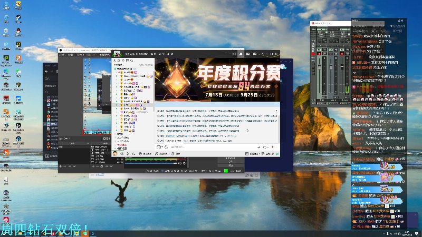
Task: Click the bottom control button in OBS controls dock
Action: point(231,165)
